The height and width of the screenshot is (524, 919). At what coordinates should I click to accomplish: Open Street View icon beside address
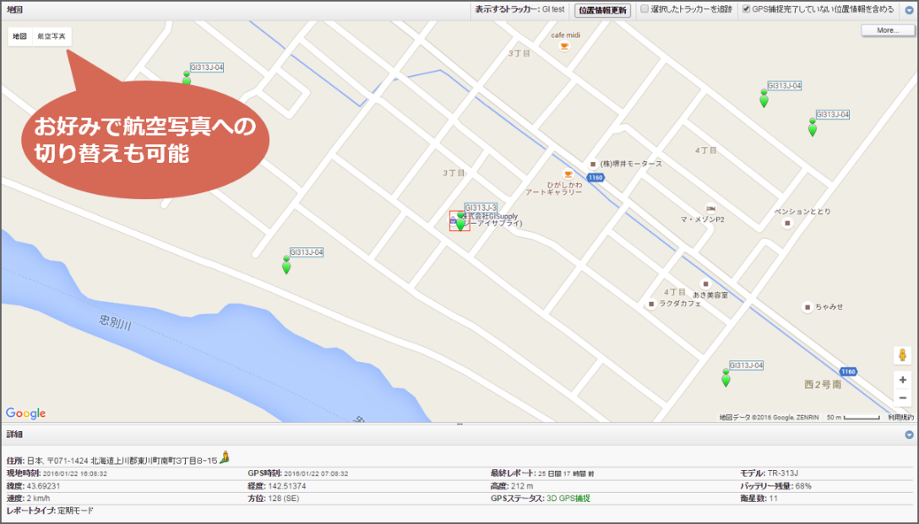click(x=224, y=458)
